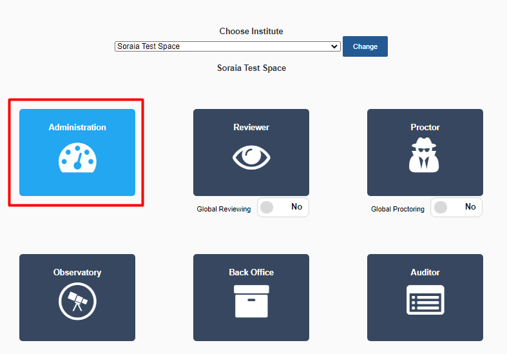Click the Observatory tile title
Screen dimensions: 507x354
tap(77, 273)
